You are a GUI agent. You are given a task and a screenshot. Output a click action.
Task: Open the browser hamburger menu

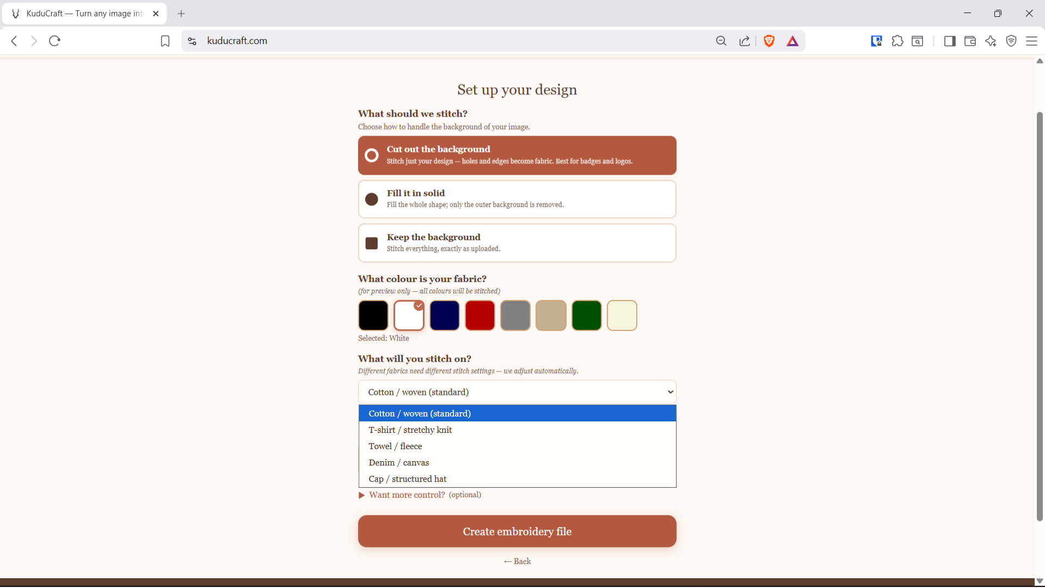1031,41
